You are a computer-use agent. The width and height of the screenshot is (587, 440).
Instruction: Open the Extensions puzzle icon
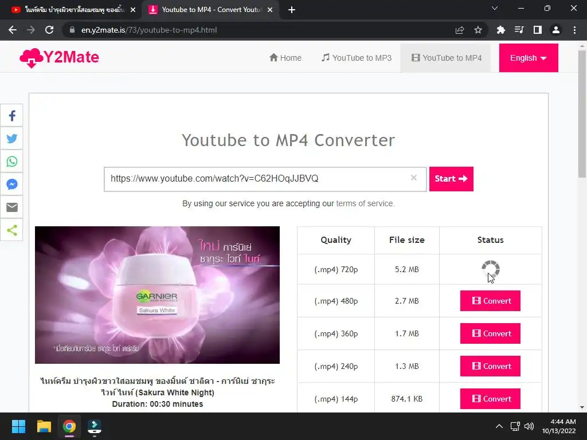[x=500, y=30]
